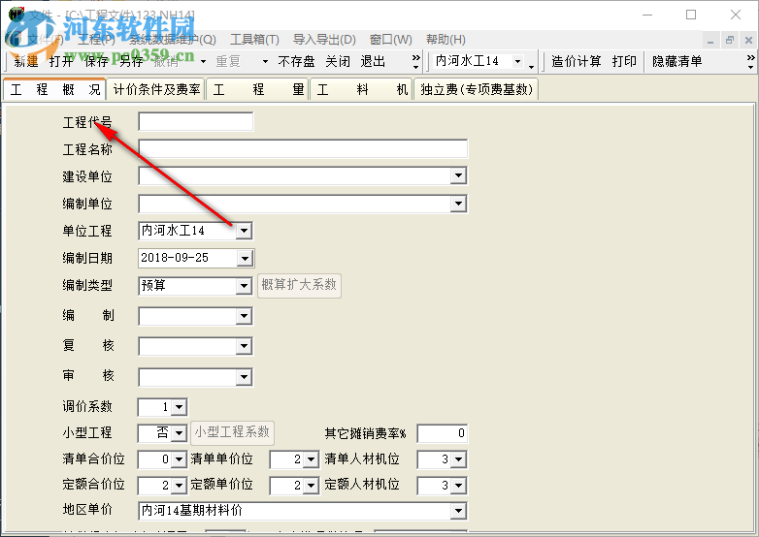This screenshot has width=759, height=537.
Task: Switch to the 工程量 tab
Action: pyautogui.click(x=258, y=89)
